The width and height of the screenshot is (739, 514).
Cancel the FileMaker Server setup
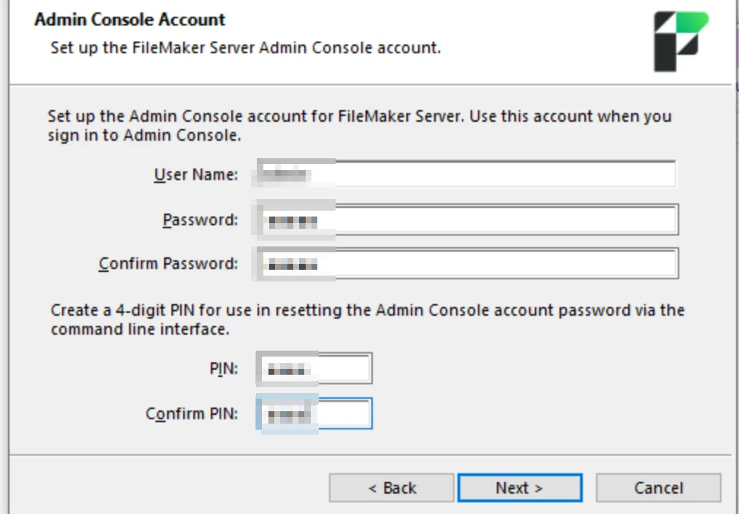[658, 488]
